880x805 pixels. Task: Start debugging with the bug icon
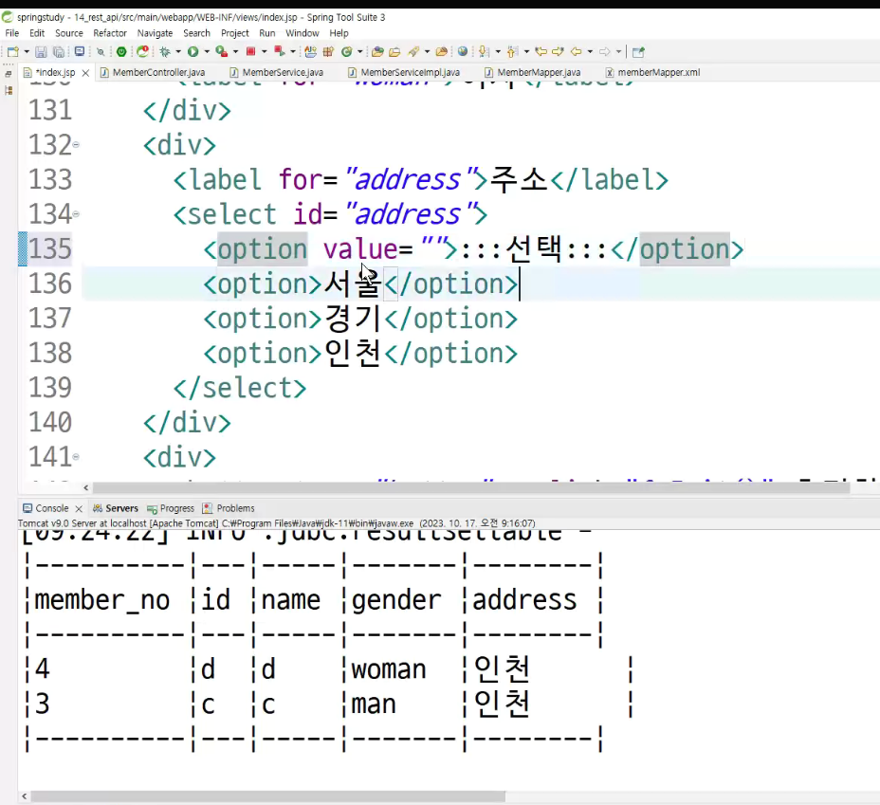pos(164,51)
